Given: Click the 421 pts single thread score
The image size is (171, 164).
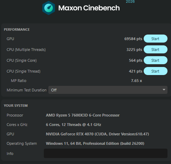Looking at the screenshot, I should [x=136, y=71].
